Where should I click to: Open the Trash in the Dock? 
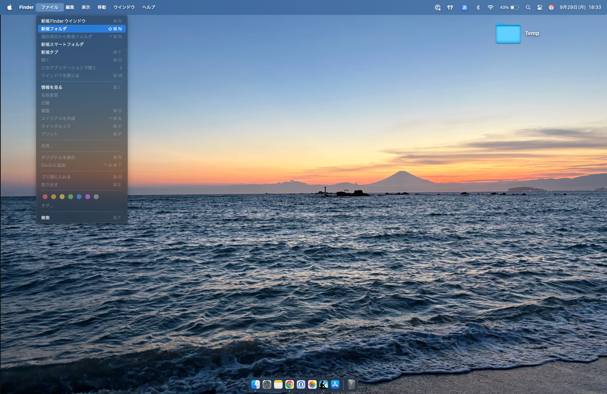pos(351,384)
